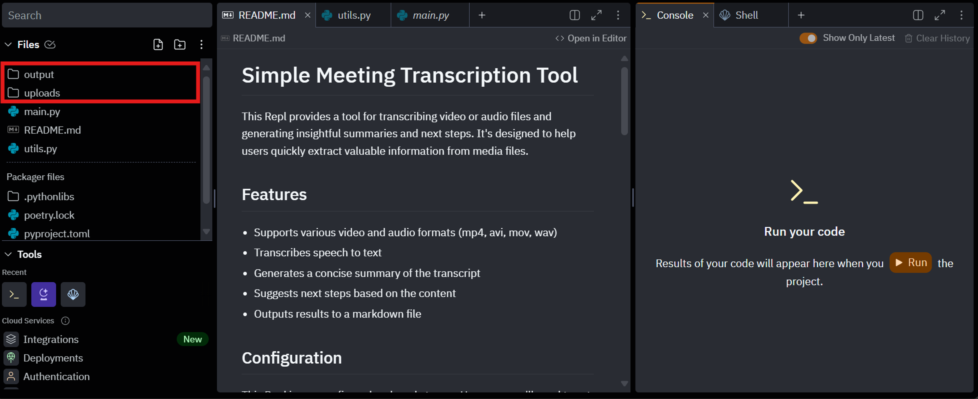The height and width of the screenshot is (399, 978).
Task: Switch to the Shell tab
Action: (746, 15)
